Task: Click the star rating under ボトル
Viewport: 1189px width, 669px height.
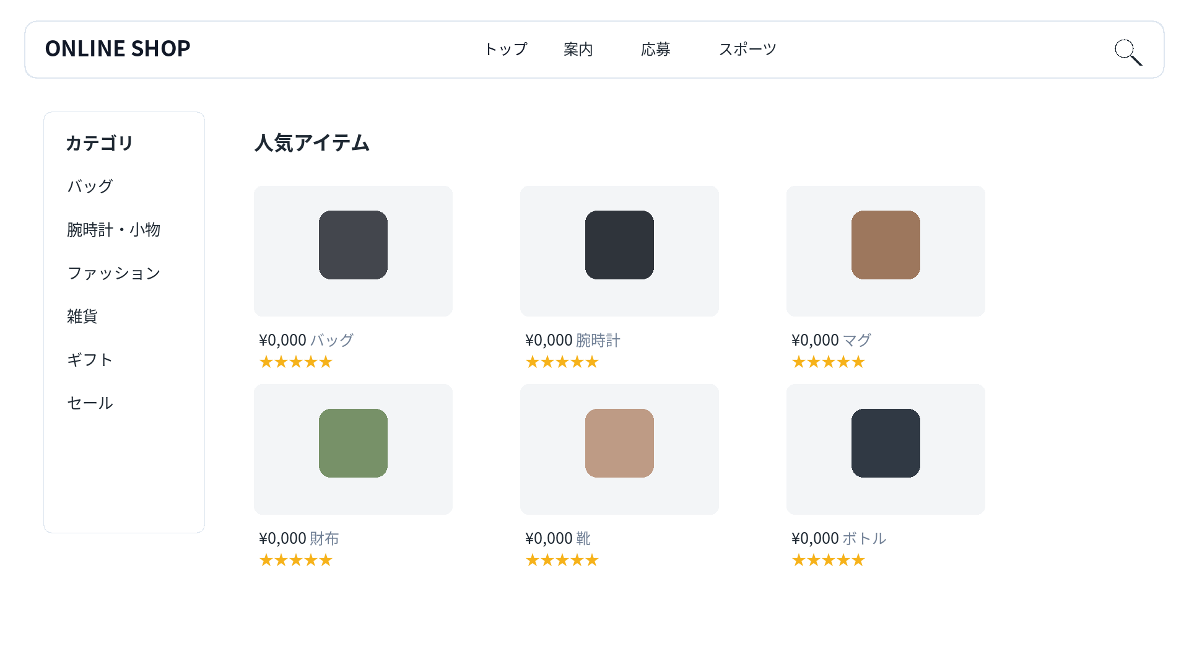Action: [x=829, y=560]
